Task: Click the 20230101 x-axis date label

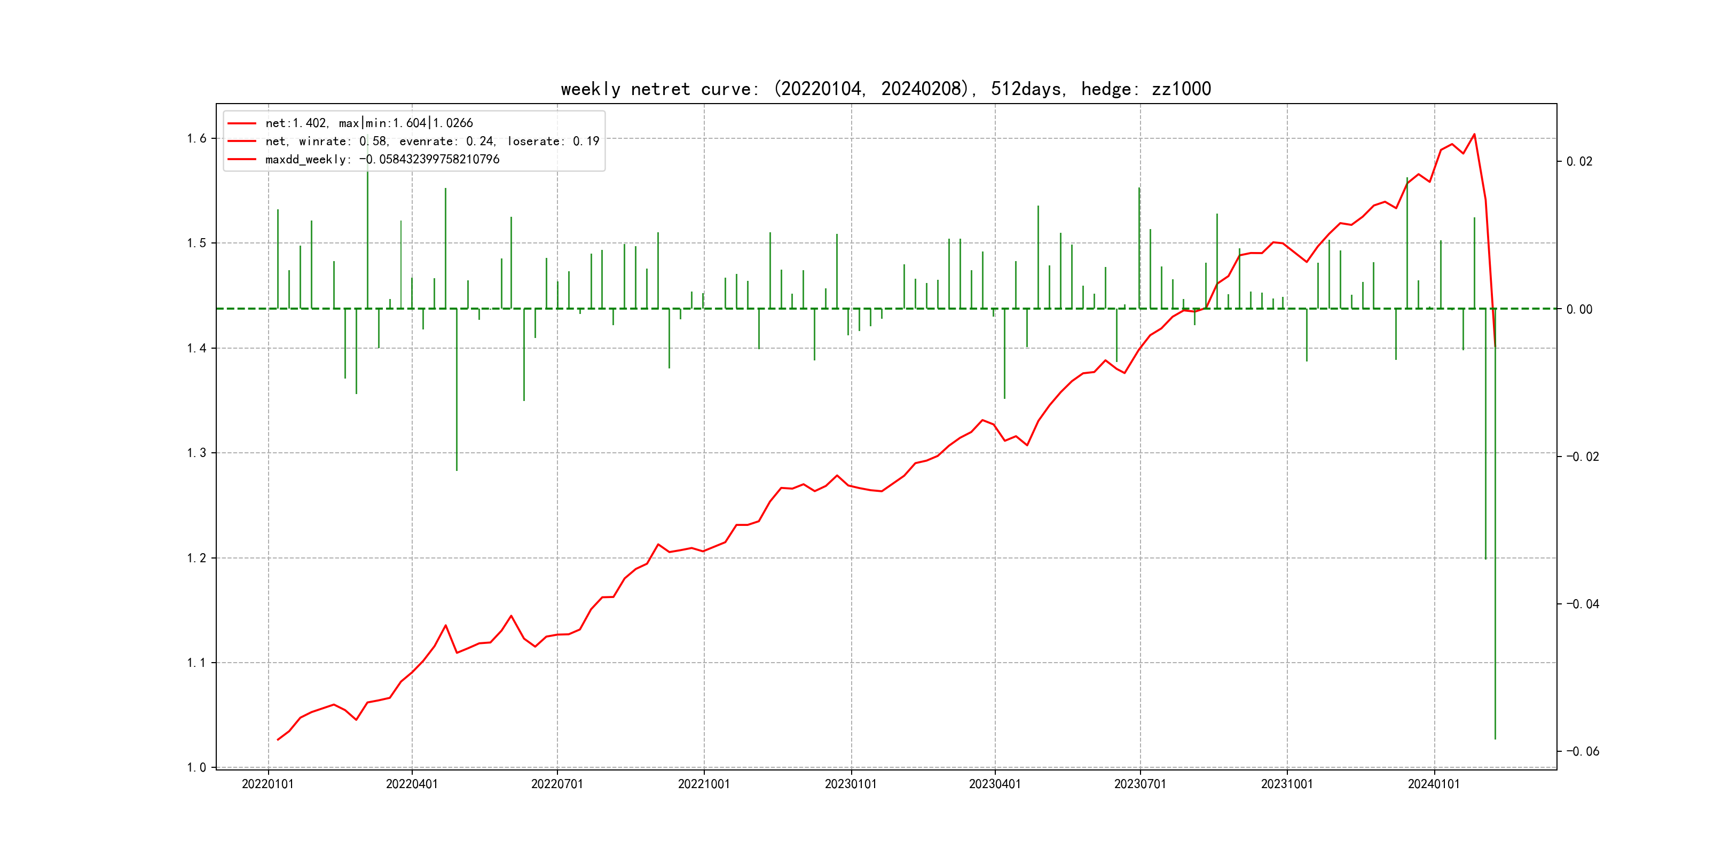Action: click(x=850, y=784)
